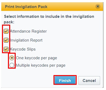Close the Print Invigilation Pack dialog
The height and width of the screenshot is (90, 106).
[x=98, y=6]
